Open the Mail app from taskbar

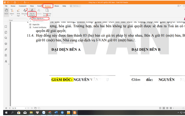[25, 113]
